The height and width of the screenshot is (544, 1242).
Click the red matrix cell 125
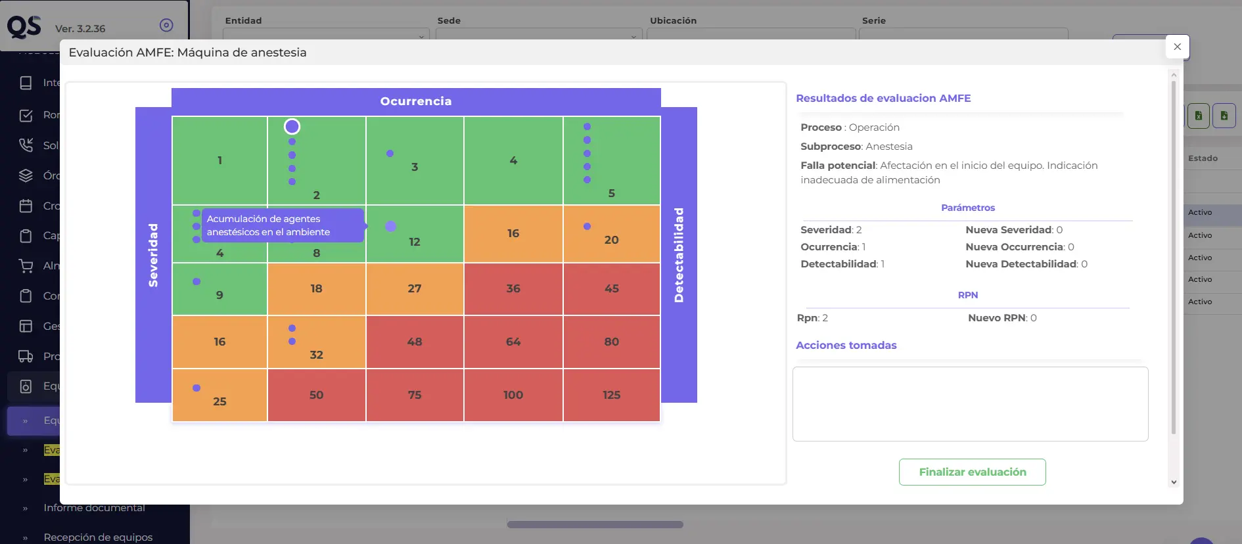coord(611,395)
